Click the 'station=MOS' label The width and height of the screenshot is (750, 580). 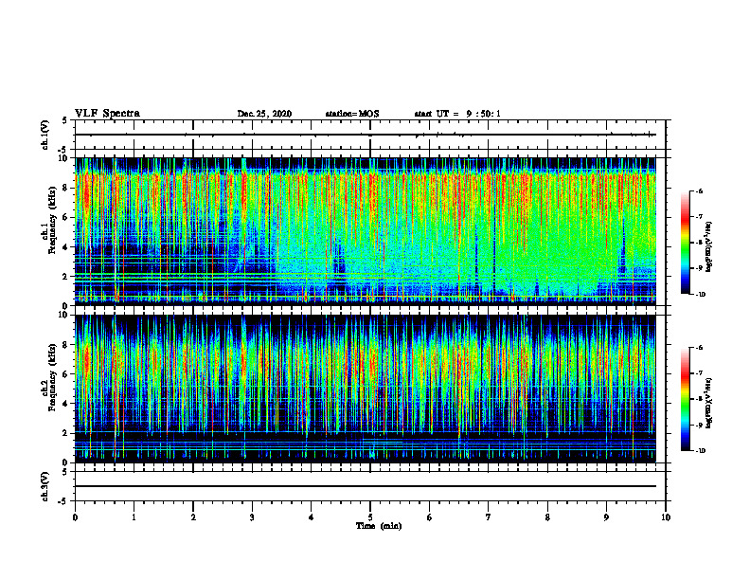[352, 114]
